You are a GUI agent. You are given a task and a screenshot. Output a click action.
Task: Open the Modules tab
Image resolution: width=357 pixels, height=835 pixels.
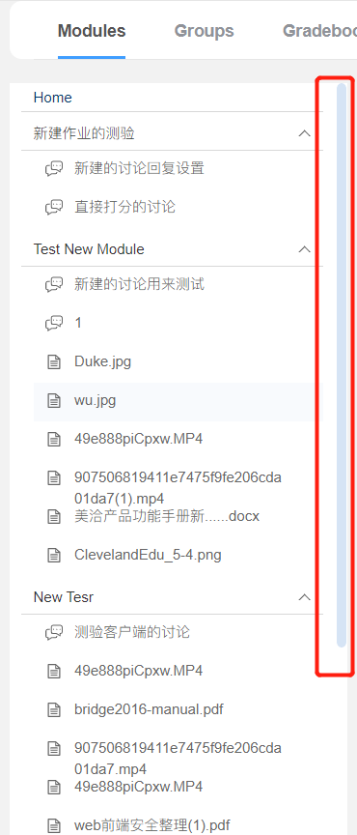(x=92, y=31)
